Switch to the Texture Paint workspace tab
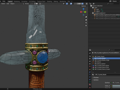 [41, 1]
